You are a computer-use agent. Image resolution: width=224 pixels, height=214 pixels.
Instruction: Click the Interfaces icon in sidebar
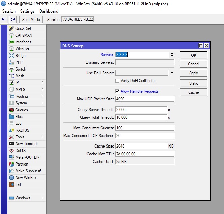point(11,42)
